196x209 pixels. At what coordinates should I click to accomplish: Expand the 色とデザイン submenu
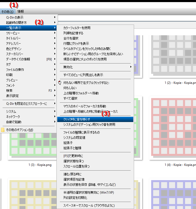pos(29,49)
